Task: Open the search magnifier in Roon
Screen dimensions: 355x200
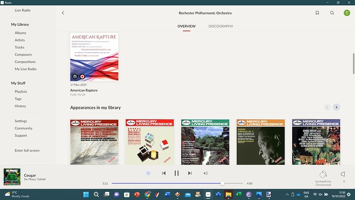Action: tap(332, 13)
